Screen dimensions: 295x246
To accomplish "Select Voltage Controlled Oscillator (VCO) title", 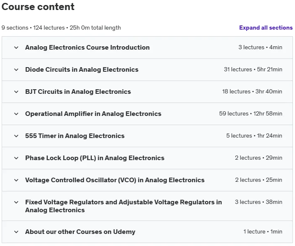I will point(115,180).
